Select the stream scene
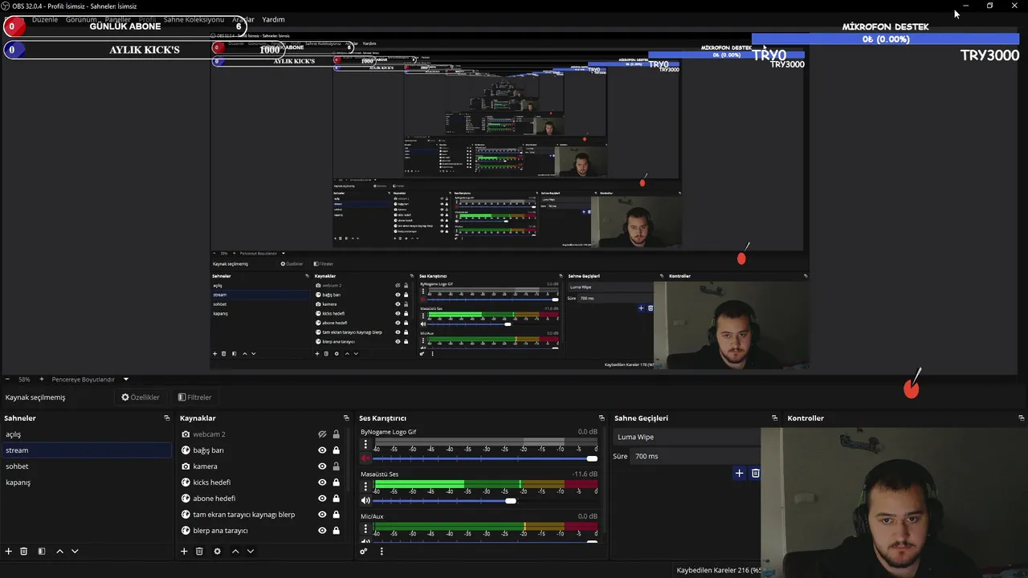Screen dimensions: 1028x578 (x=86, y=450)
